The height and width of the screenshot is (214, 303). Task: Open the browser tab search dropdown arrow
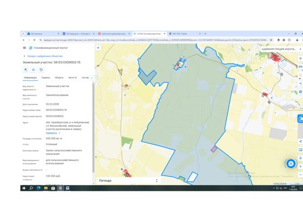coord(23,34)
